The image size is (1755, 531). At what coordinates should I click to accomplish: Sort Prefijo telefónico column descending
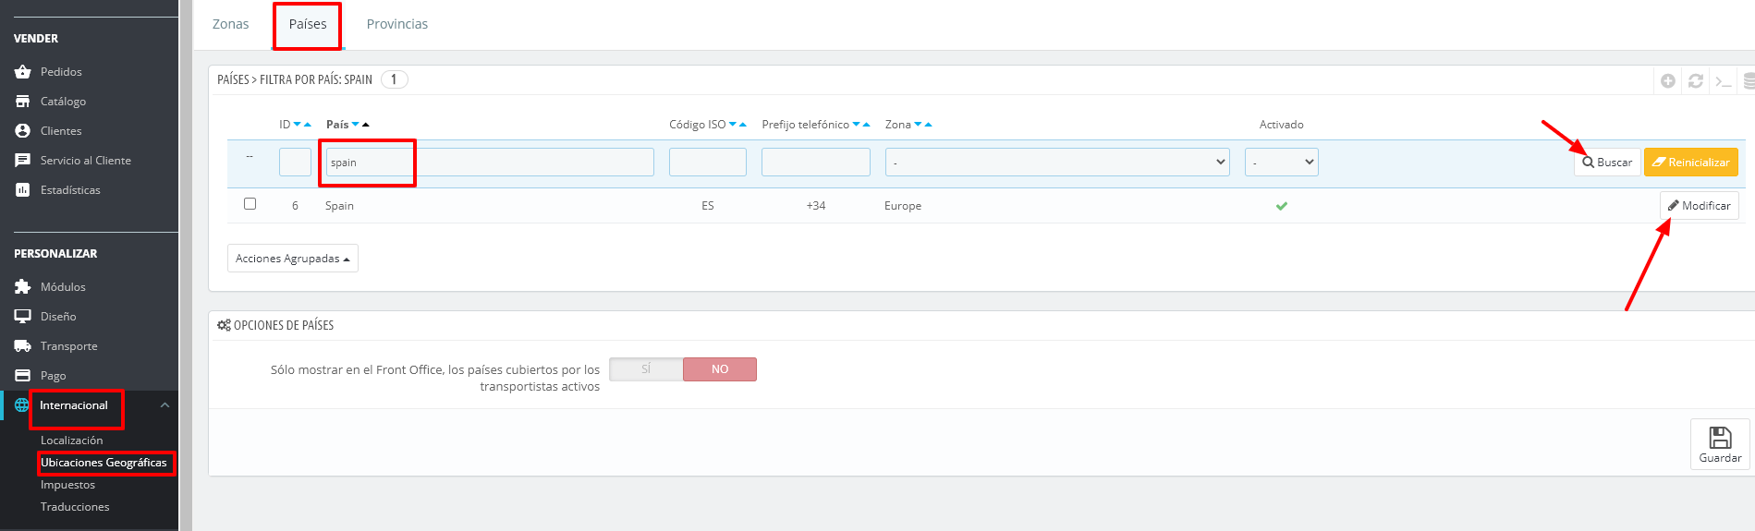coord(857,125)
